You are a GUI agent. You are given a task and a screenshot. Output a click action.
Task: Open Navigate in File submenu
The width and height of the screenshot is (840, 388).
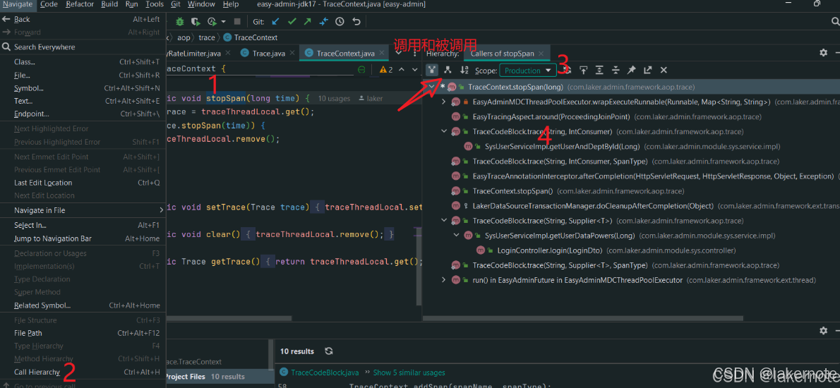[83, 210]
